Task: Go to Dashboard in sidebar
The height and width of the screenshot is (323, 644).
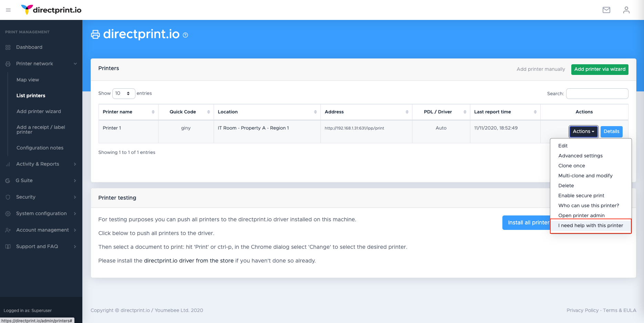Action: pos(29,47)
